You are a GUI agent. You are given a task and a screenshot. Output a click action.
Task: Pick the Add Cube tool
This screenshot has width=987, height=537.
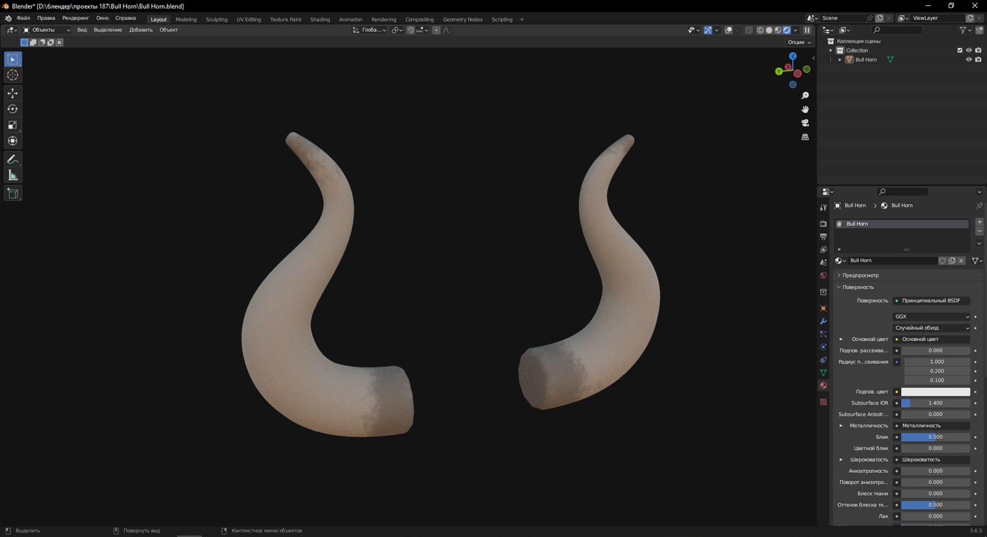(13, 193)
